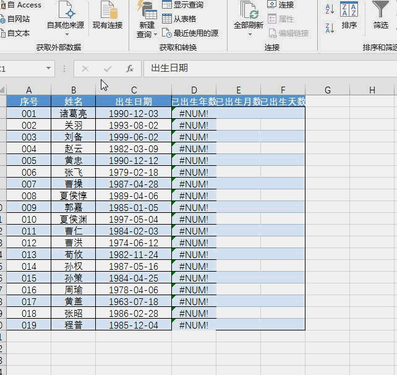
Task: Select date cell 1997-05-04
Action: coord(134,219)
